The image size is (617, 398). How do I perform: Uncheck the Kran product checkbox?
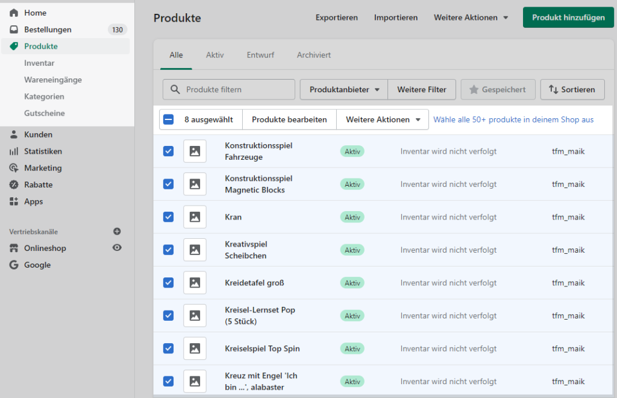(169, 217)
